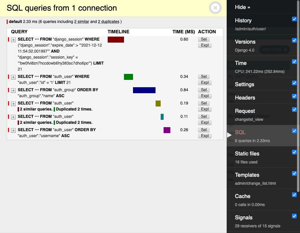Viewport: 300px width, 233px height.
Task: Expand the auth_group ORDER BY query details
Action: pos(13,90)
